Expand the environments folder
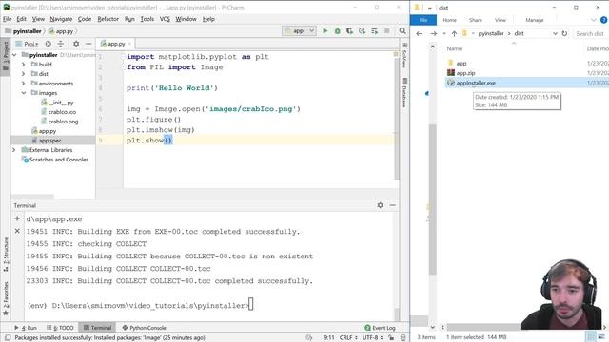 point(23,84)
